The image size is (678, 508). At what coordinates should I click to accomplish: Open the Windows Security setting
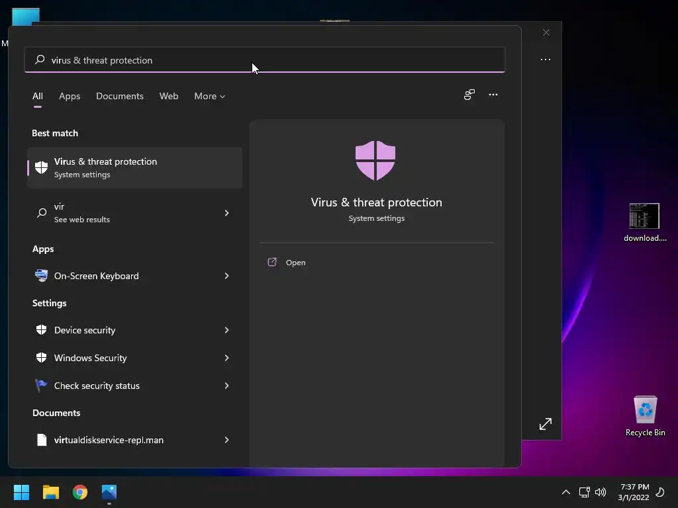[x=134, y=358]
